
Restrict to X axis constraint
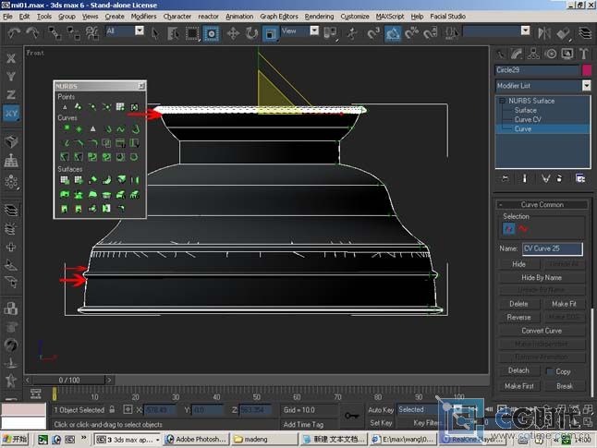(11, 58)
